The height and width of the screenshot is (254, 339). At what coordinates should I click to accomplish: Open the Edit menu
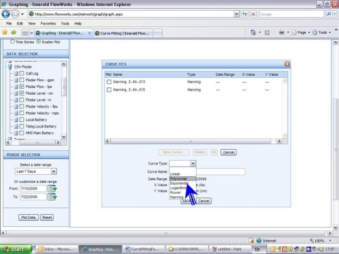20,24
